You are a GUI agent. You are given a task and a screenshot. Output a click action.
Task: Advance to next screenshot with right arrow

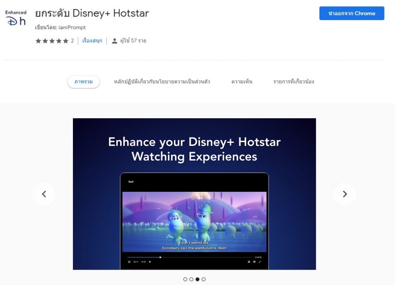(x=345, y=194)
